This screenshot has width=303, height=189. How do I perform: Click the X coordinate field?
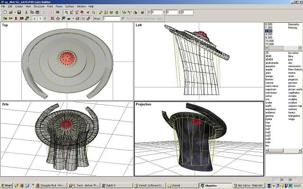pos(157,12)
